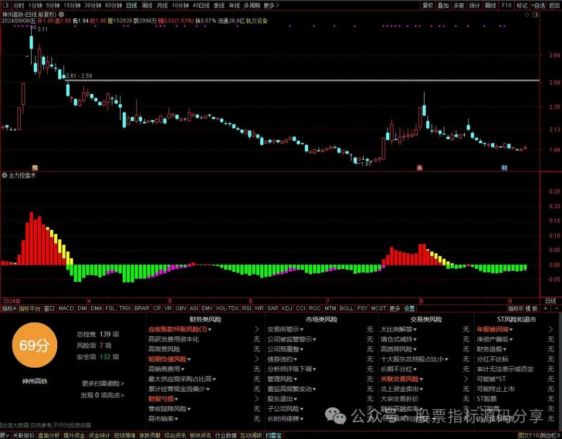Open the F10 info button

(506, 5)
